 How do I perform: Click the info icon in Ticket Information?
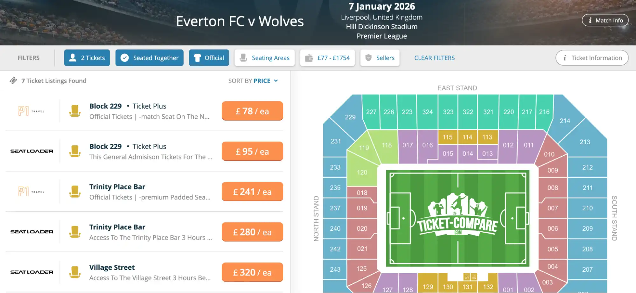click(x=565, y=58)
